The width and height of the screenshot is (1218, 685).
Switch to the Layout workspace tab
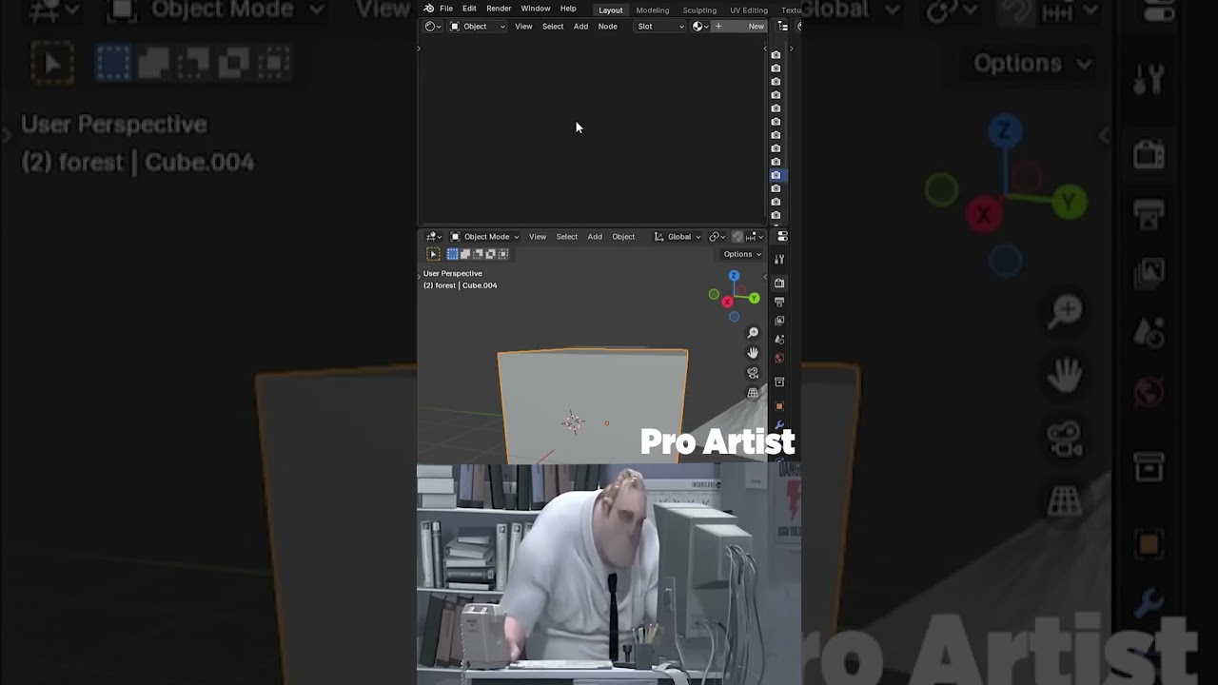click(611, 10)
